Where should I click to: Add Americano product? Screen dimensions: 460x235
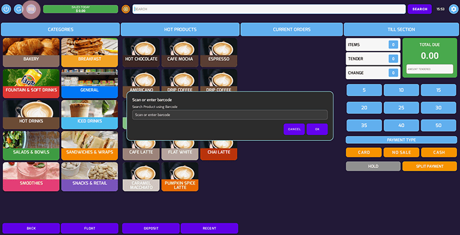click(x=141, y=80)
